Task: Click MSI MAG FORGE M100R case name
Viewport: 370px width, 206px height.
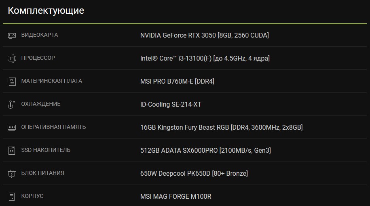Action: coord(175,196)
